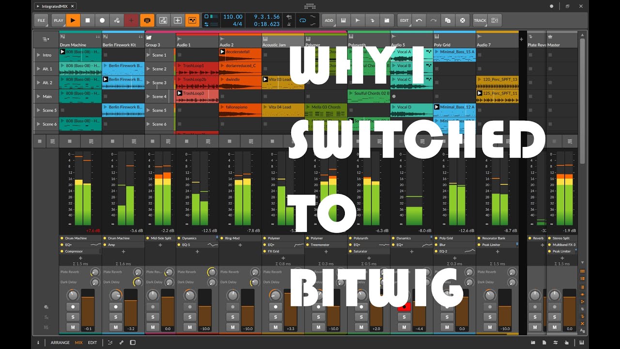This screenshot has width=620, height=349.
Task: Add audio track icon in ADD section
Action: 358,20
